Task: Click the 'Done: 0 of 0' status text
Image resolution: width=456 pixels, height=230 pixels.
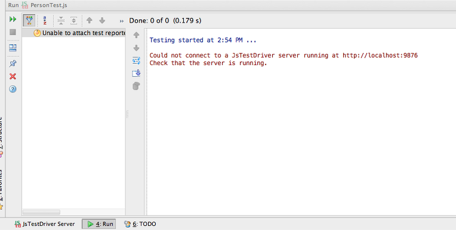Action: [x=149, y=21]
